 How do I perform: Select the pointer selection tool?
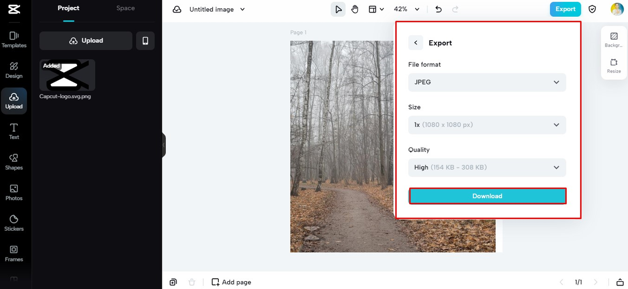pyautogui.click(x=338, y=9)
